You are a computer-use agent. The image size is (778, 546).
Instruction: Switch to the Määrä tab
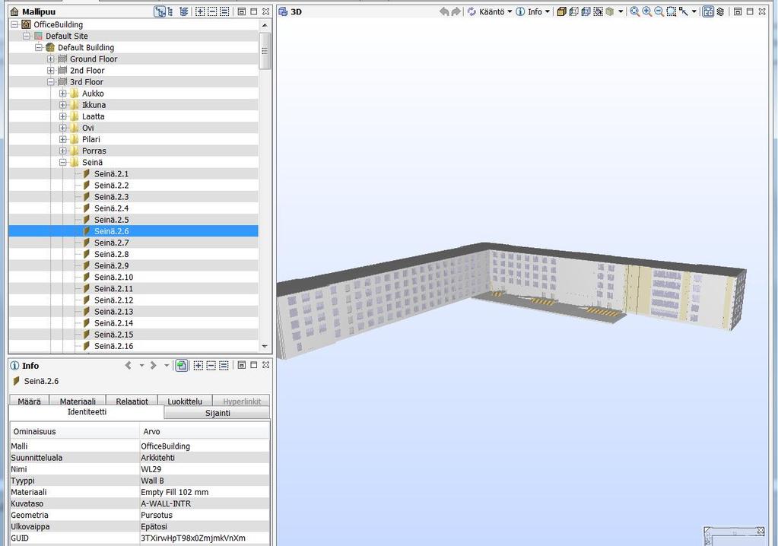(x=29, y=401)
